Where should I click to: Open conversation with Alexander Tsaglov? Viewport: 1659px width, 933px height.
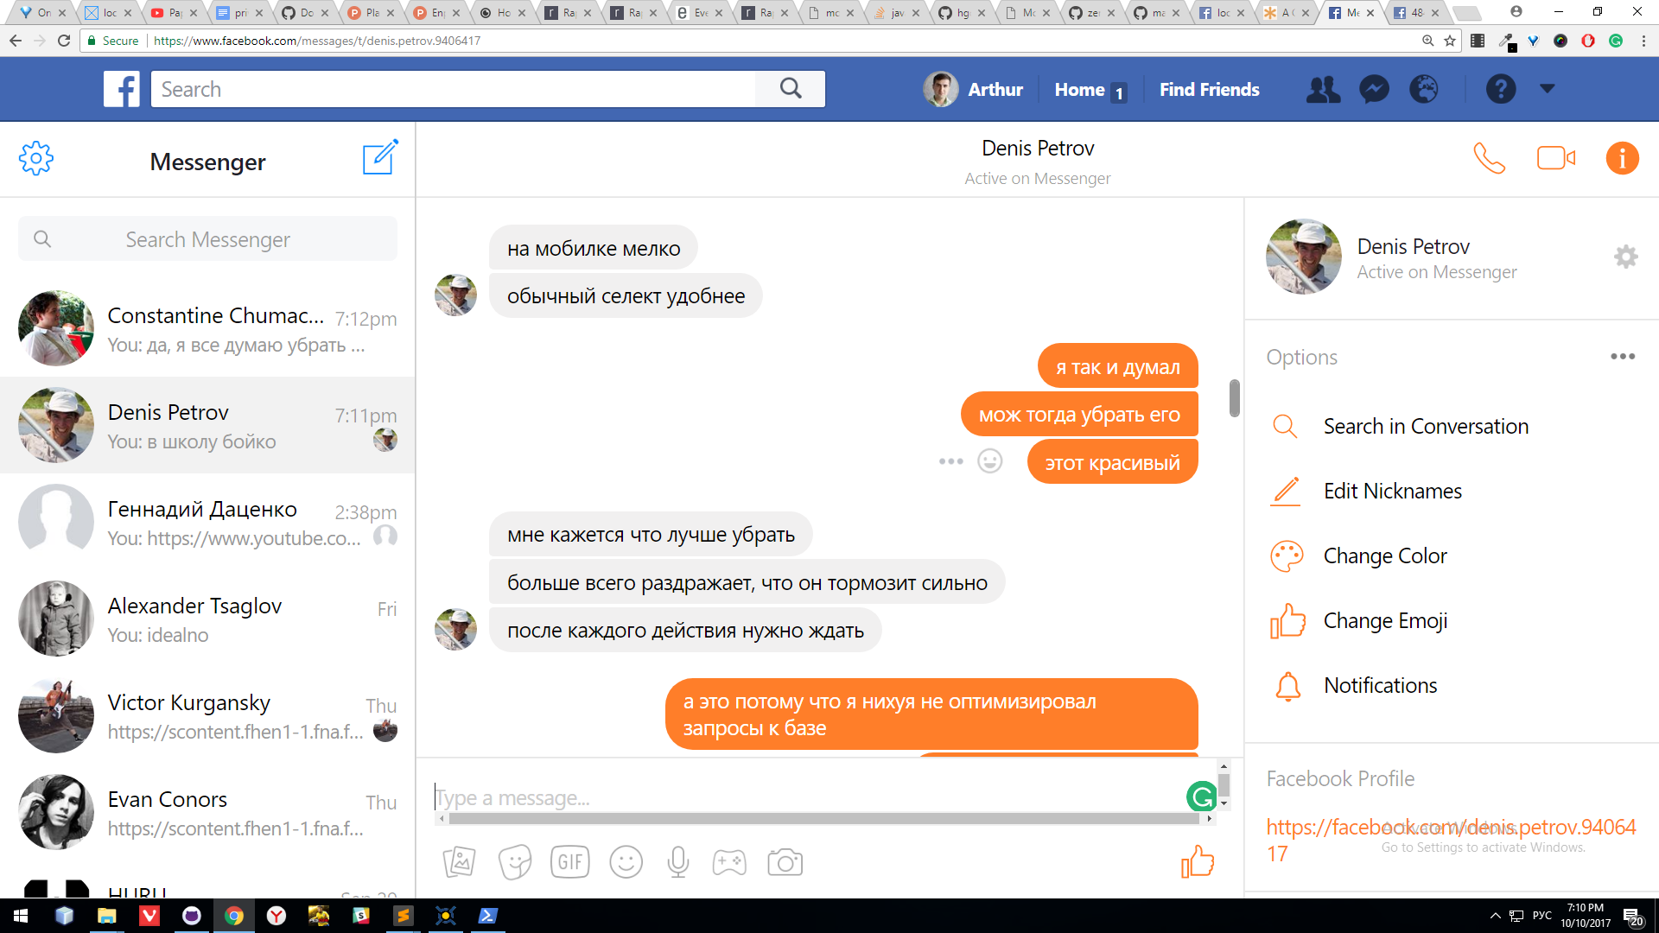tap(207, 619)
